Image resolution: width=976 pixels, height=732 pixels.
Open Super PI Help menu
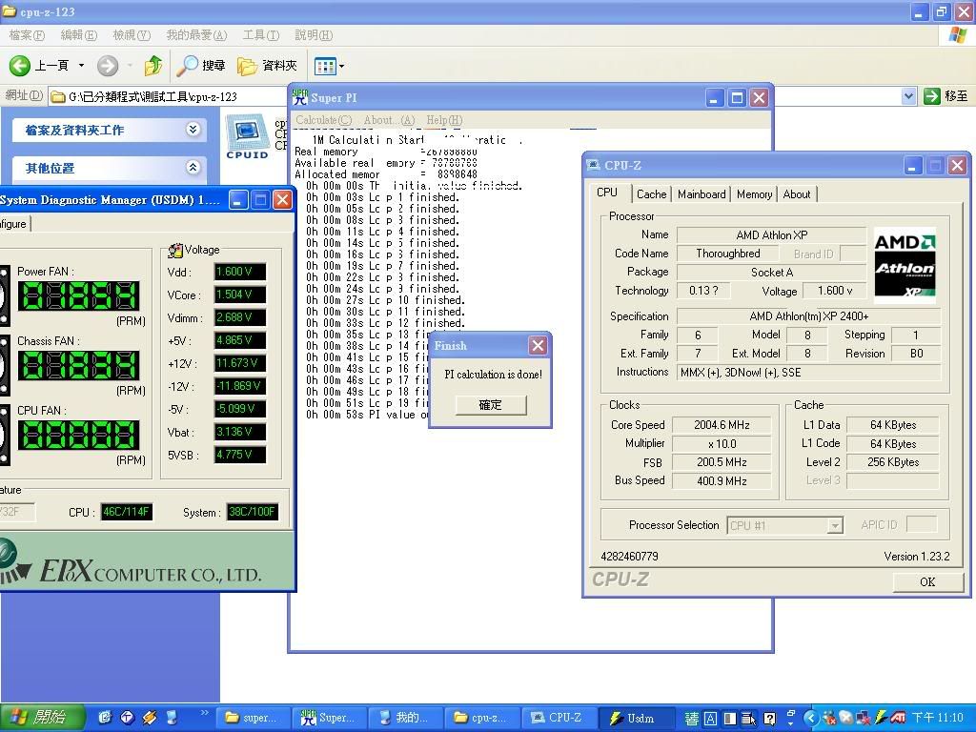(444, 119)
